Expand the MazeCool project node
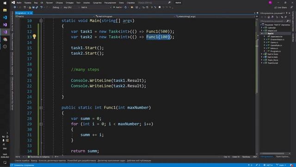This screenshot has width=296, height=167. 262,31
